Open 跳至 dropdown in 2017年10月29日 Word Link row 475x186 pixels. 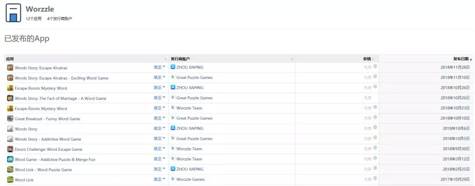tap(159, 179)
